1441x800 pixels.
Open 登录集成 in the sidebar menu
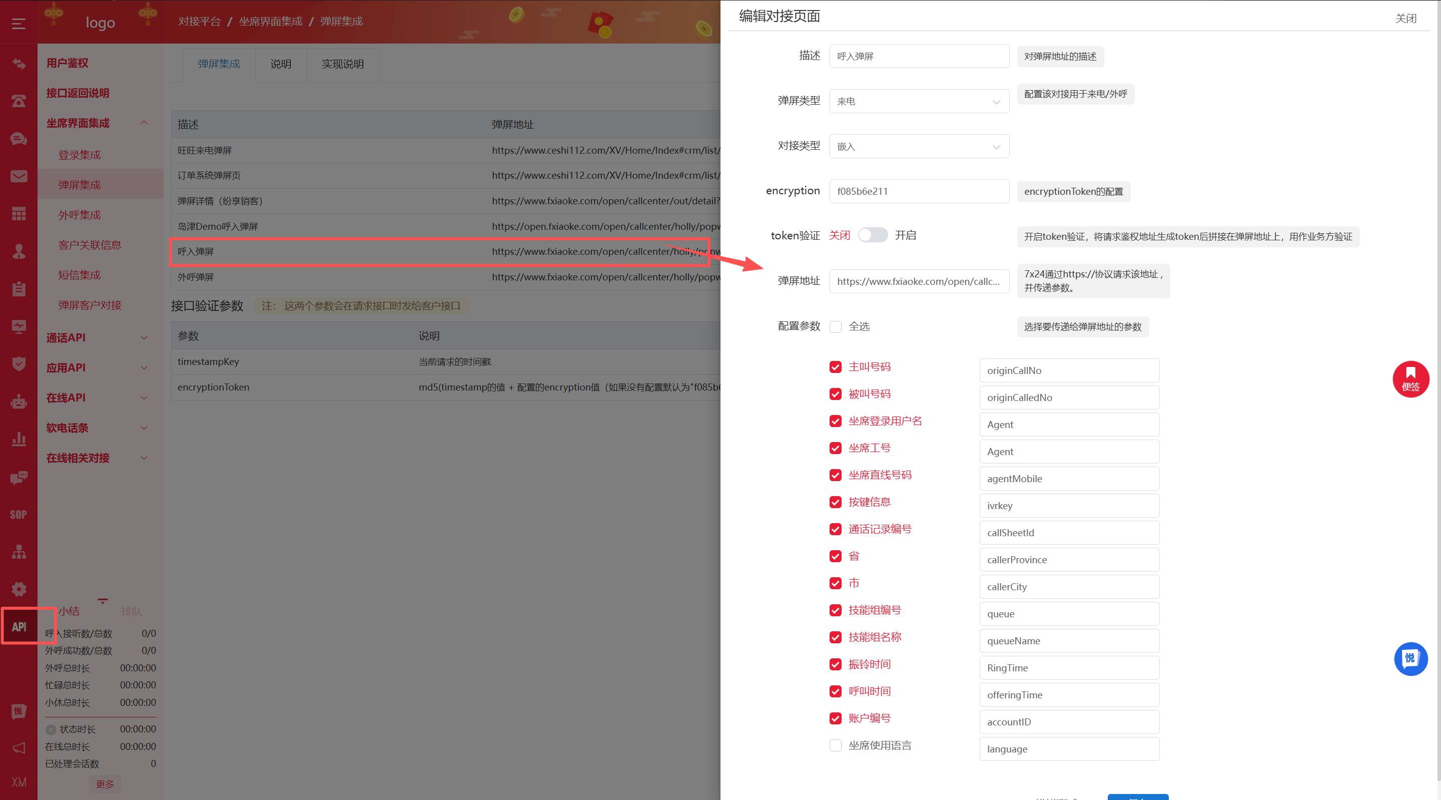tap(80, 155)
